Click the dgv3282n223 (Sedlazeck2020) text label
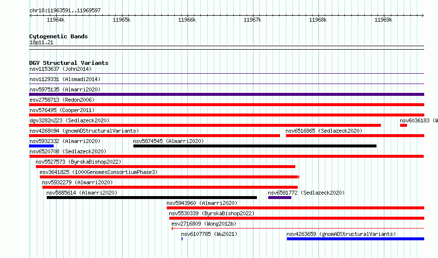The width and height of the screenshot is (438, 258). (69, 120)
